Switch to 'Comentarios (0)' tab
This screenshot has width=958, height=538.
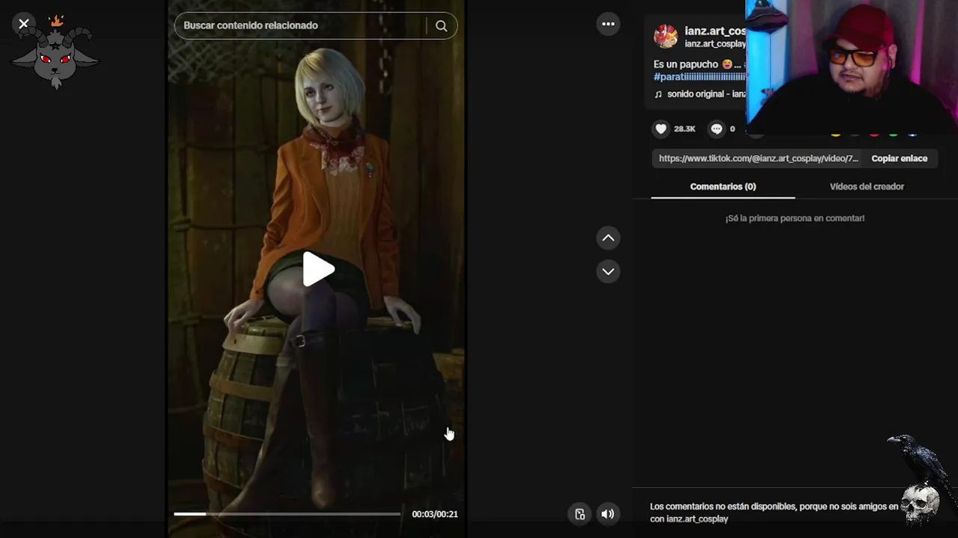point(723,187)
